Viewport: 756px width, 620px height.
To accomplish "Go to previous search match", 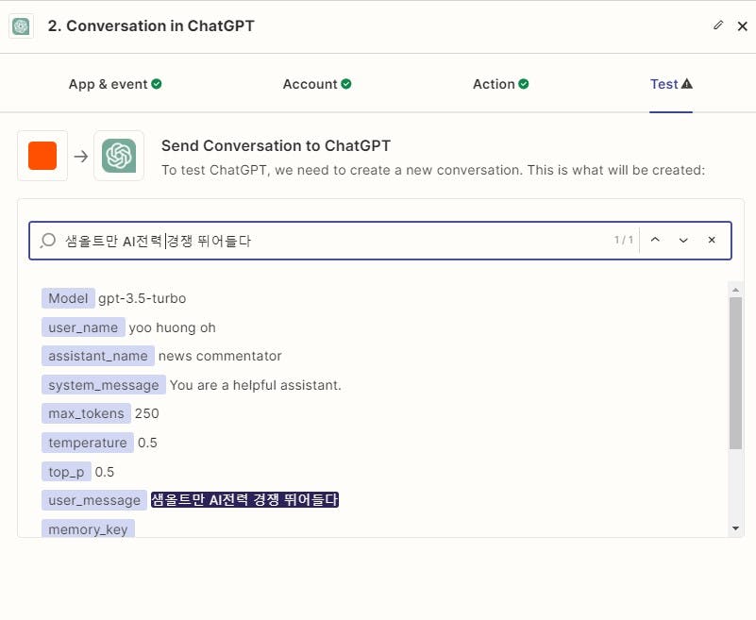I will point(655,240).
